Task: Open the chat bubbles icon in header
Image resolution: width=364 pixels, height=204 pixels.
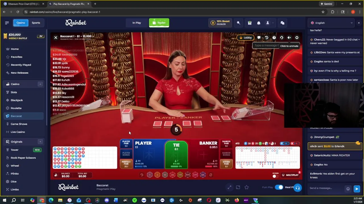Action: (282, 23)
